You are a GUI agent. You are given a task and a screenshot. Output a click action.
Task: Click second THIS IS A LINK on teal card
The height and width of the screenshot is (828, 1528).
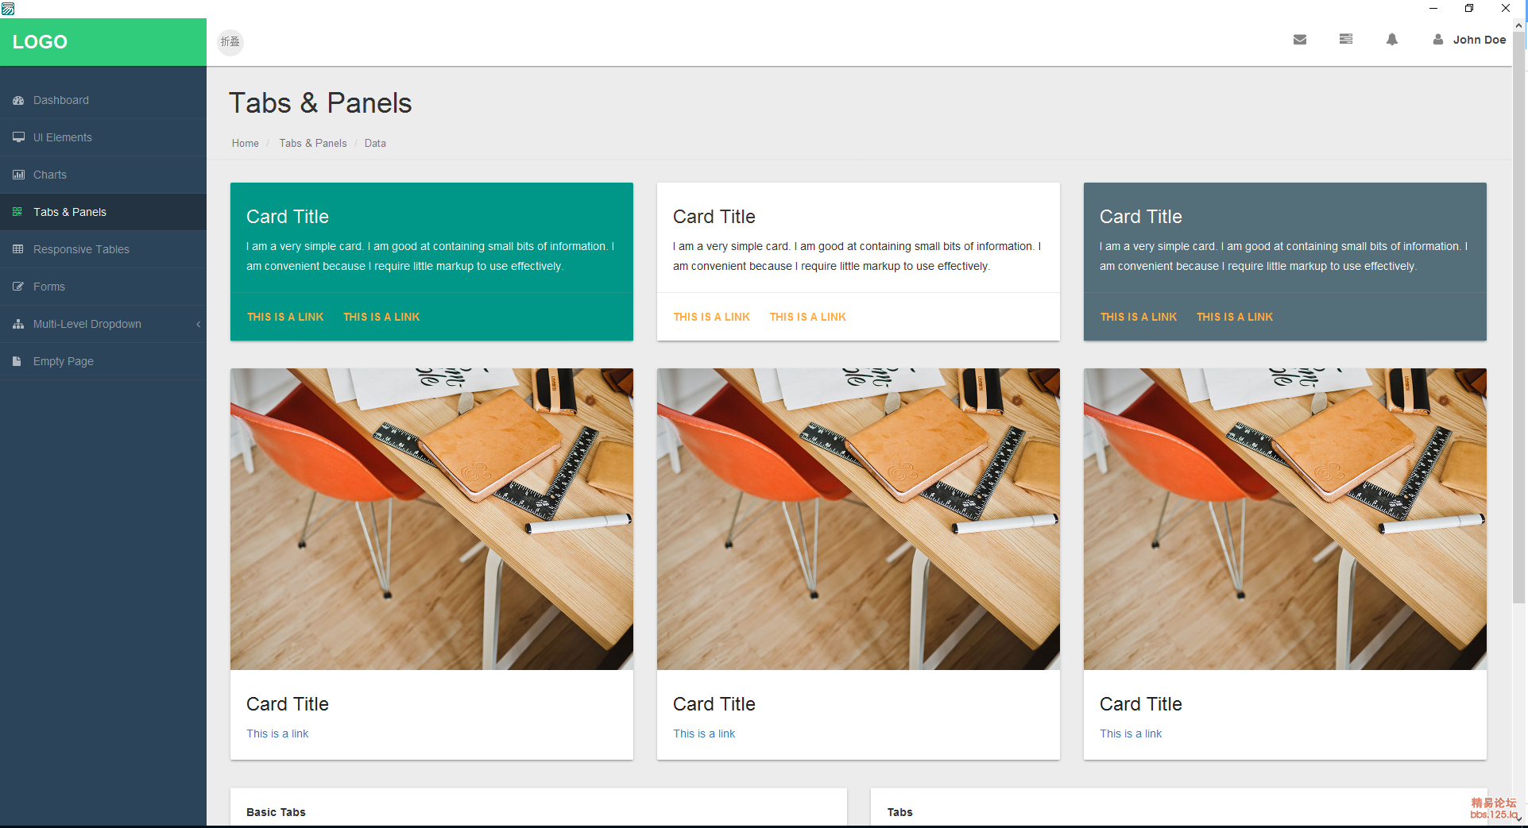[x=381, y=317]
